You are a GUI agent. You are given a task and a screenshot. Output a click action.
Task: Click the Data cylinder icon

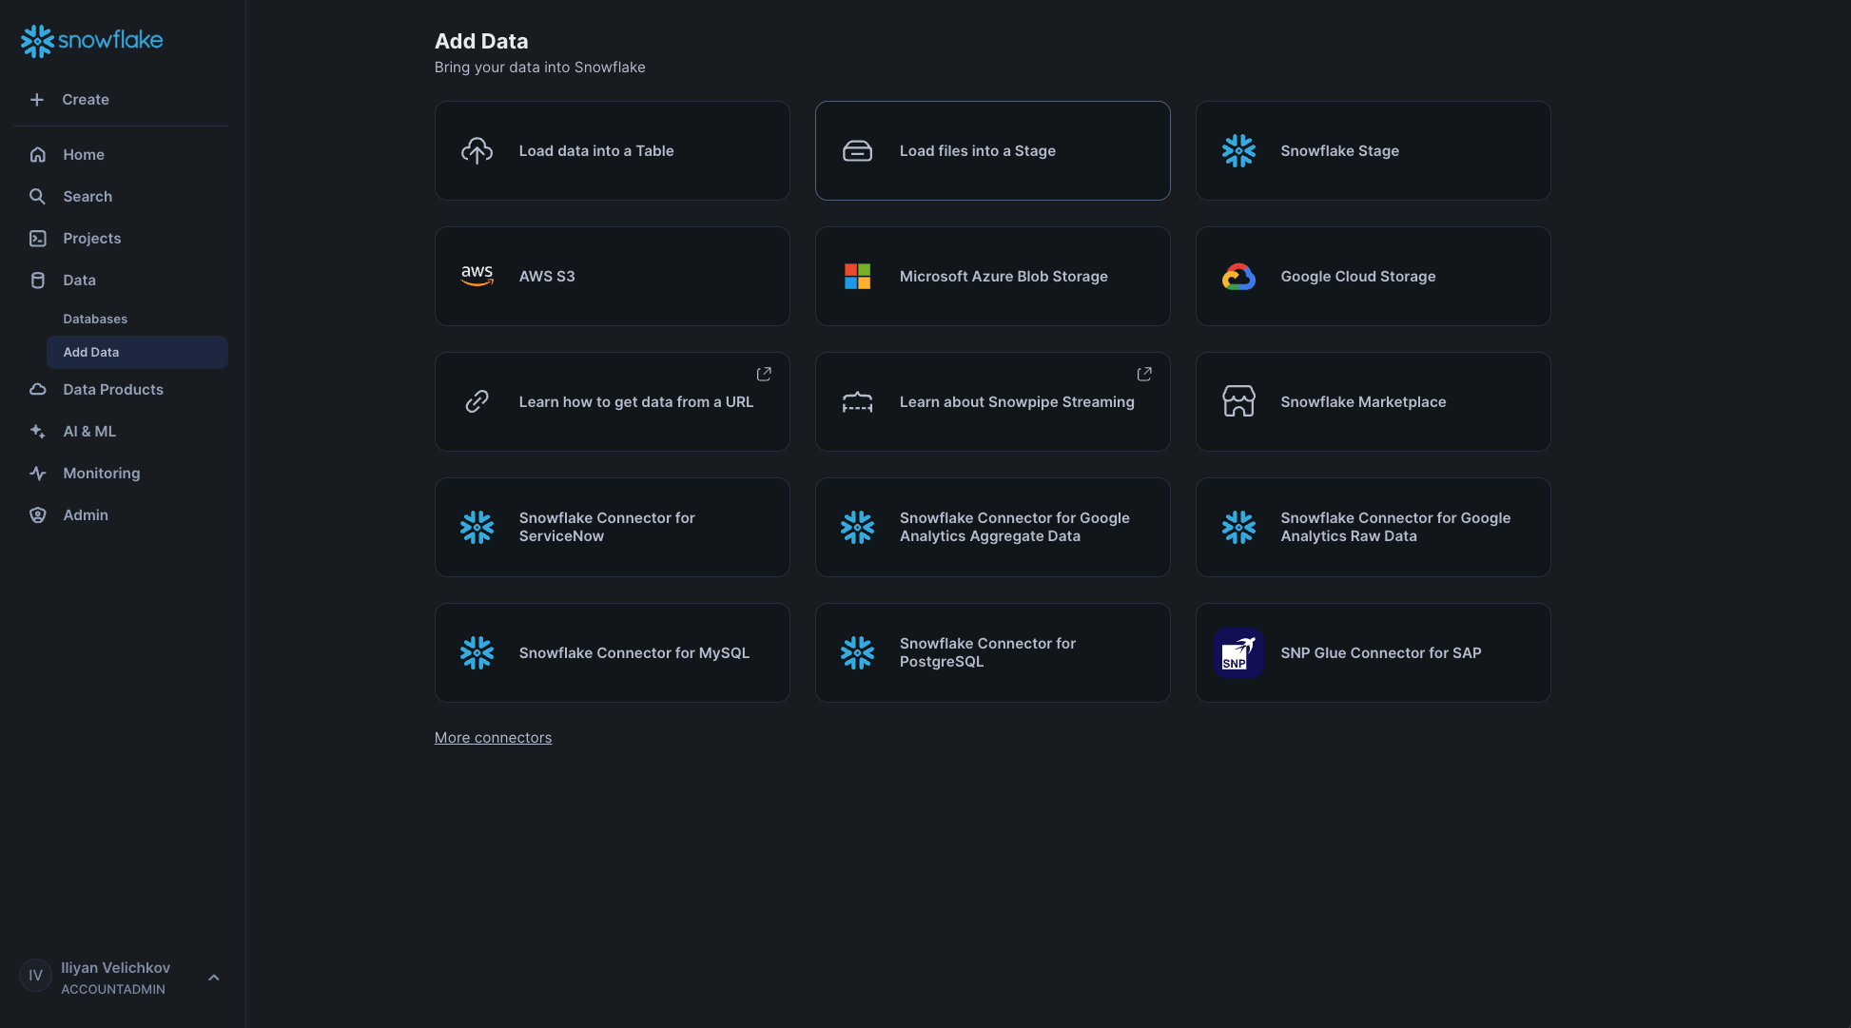coord(38,281)
